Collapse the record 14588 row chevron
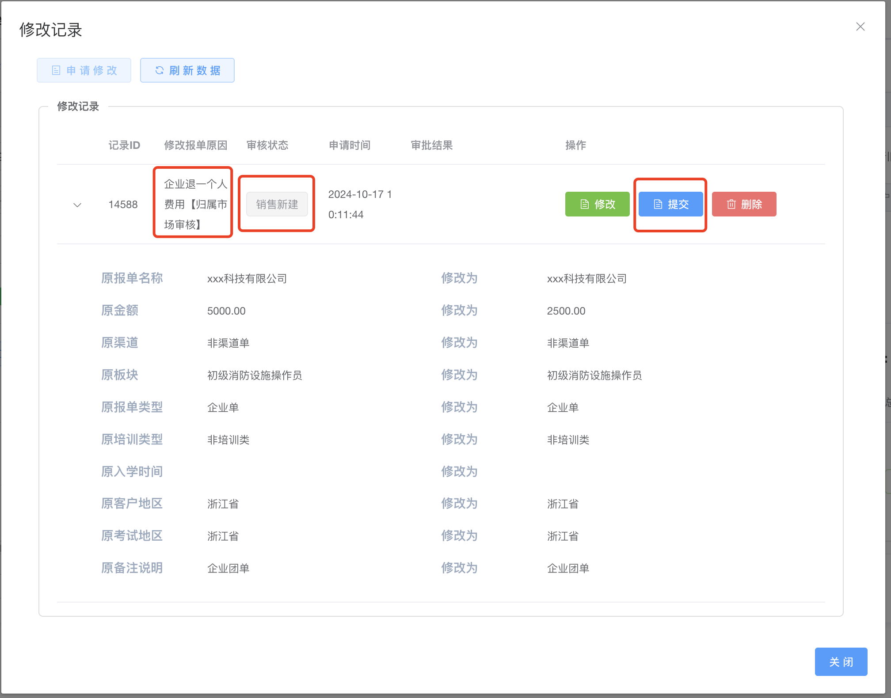891x698 pixels. [x=77, y=205]
